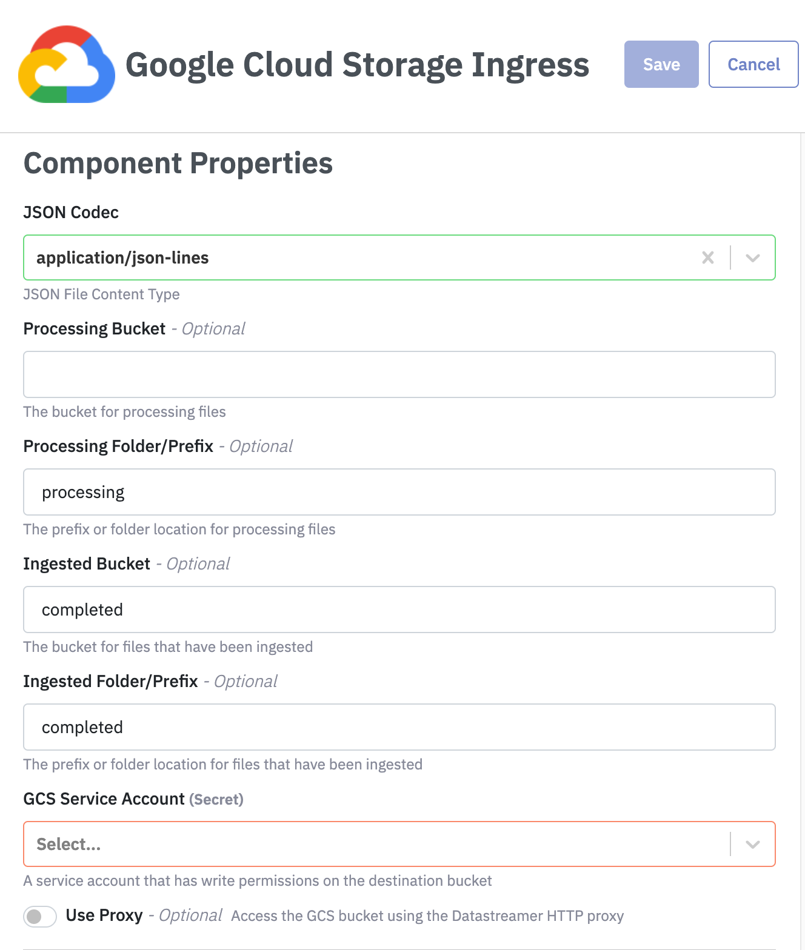Edit the Ingested Folder/Prefix field
The width and height of the screenshot is (805, 950).
click(x=399, y=727)
